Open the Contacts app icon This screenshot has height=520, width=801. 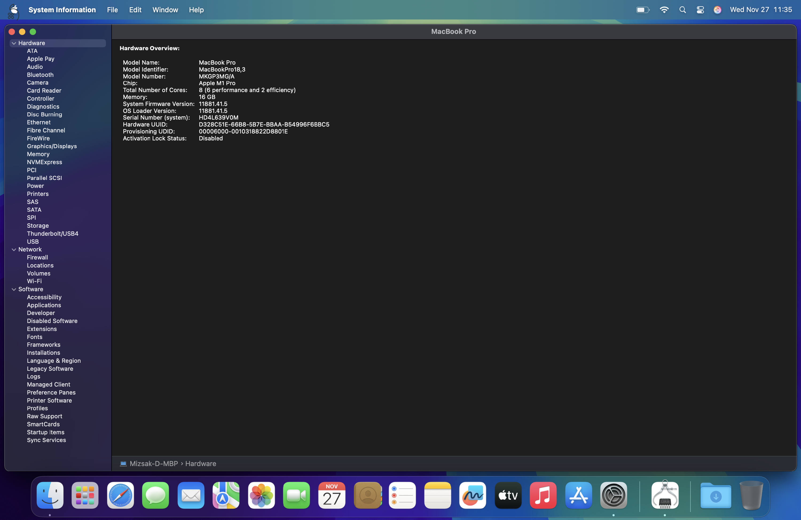pyautogui.click(x=367, y=495)
